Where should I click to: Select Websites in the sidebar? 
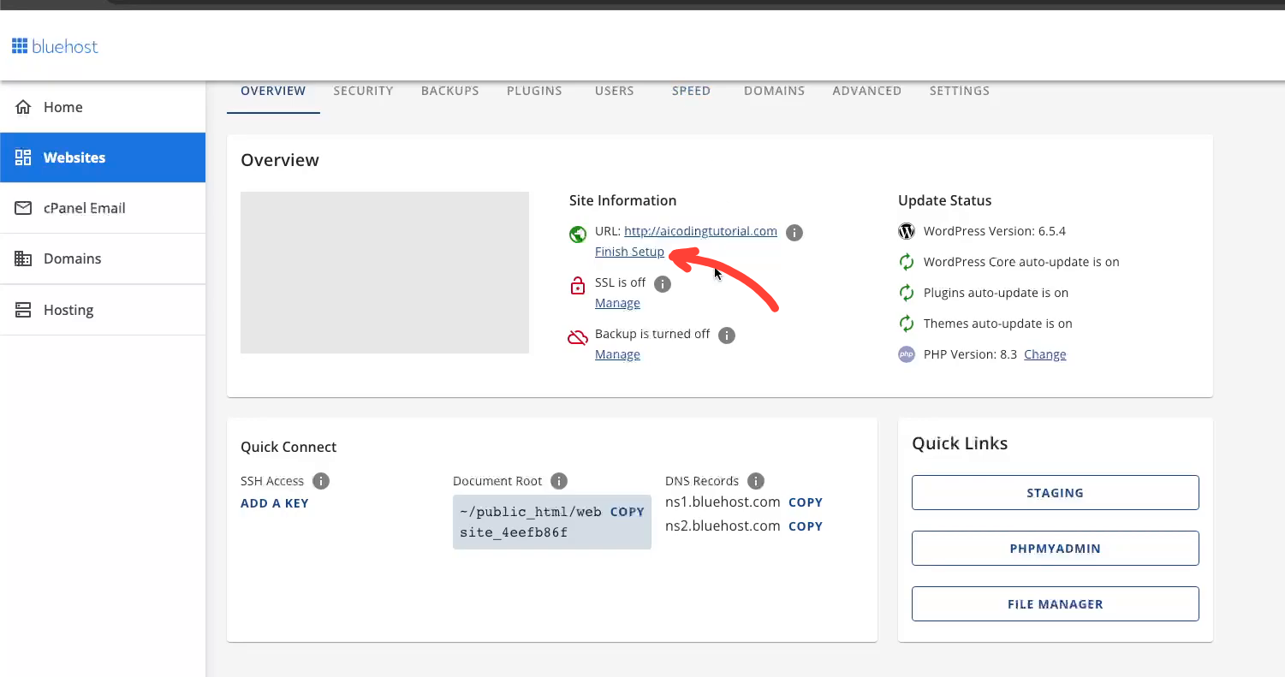pyautogui.click(x=103, y=157)
